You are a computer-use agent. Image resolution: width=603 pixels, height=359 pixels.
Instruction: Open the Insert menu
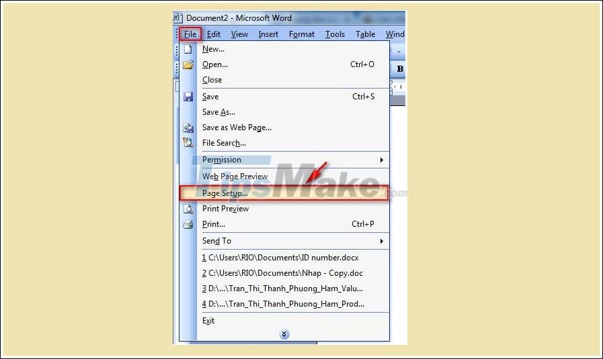coord(268,34)
